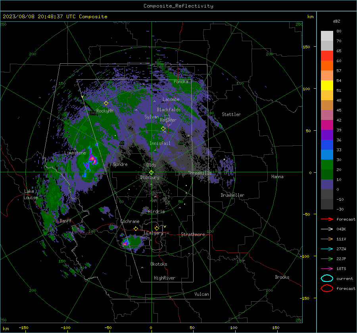
Task: Click the Sylvan label
Action: [152, 117]
